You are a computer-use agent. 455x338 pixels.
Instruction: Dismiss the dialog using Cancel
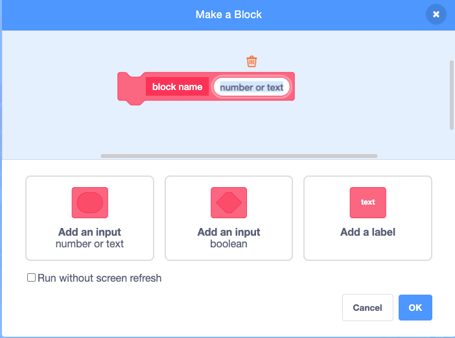point(367,308)
